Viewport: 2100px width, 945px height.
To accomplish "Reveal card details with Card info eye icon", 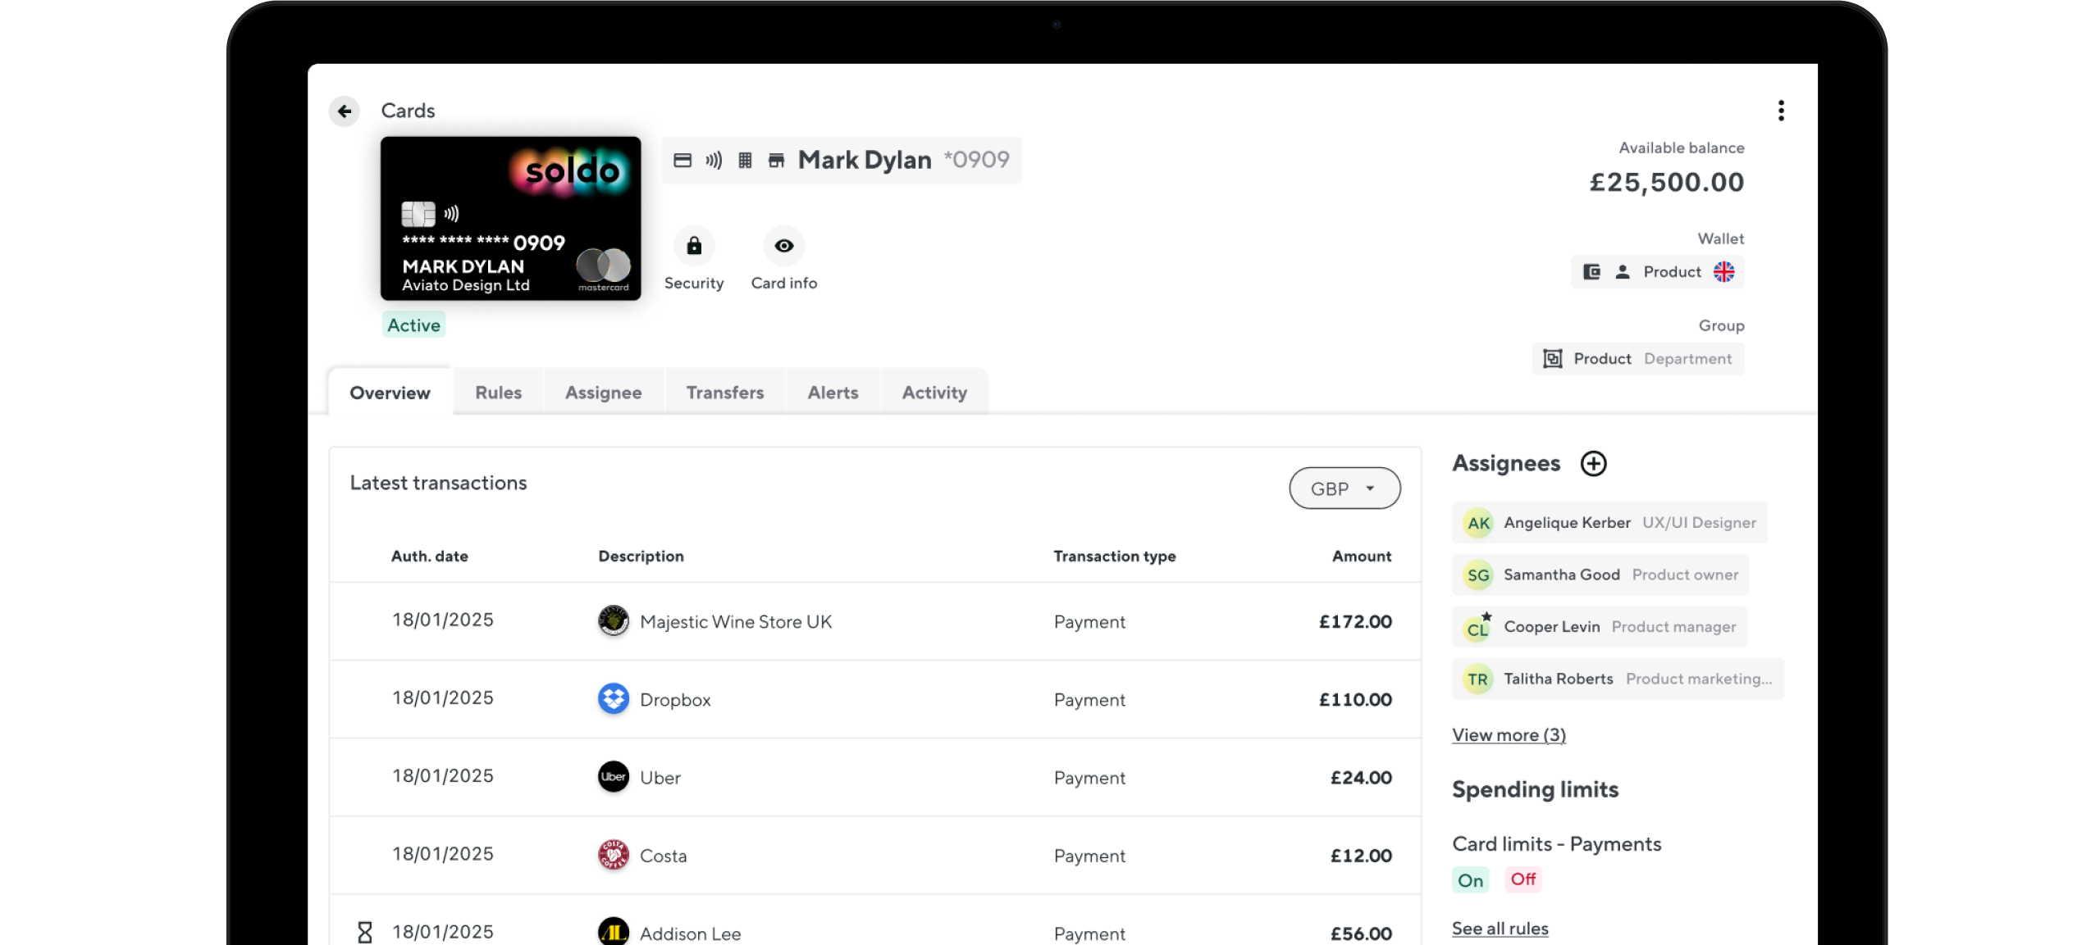I will point(784,246).
